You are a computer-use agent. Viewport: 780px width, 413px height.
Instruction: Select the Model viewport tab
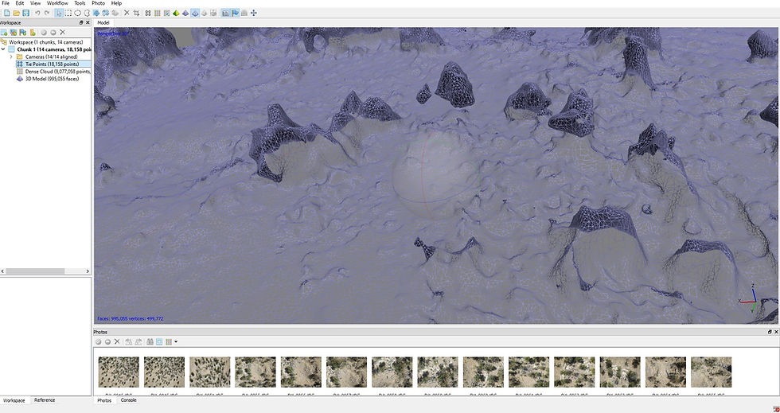103,23
